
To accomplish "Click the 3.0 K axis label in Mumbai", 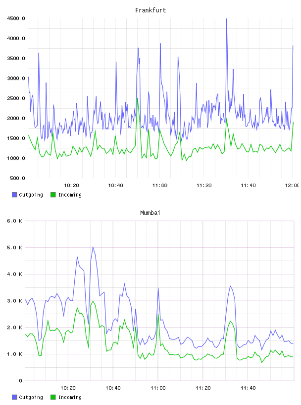I will click(x=15, y=301).
